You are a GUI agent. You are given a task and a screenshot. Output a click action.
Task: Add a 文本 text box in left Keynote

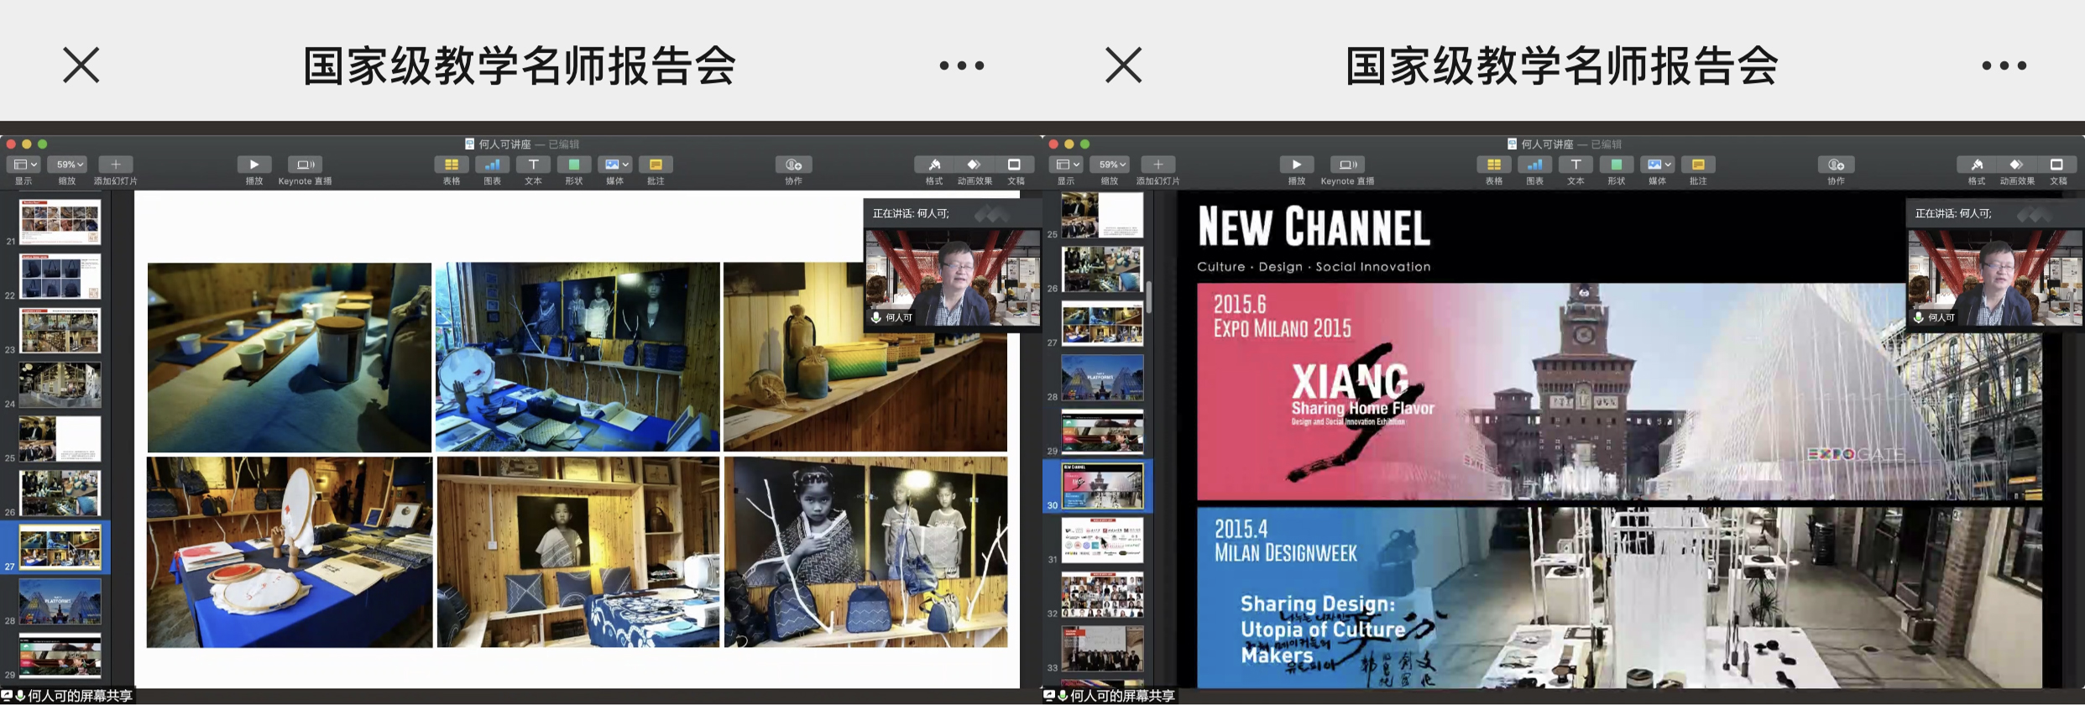(x=533, y=164)
